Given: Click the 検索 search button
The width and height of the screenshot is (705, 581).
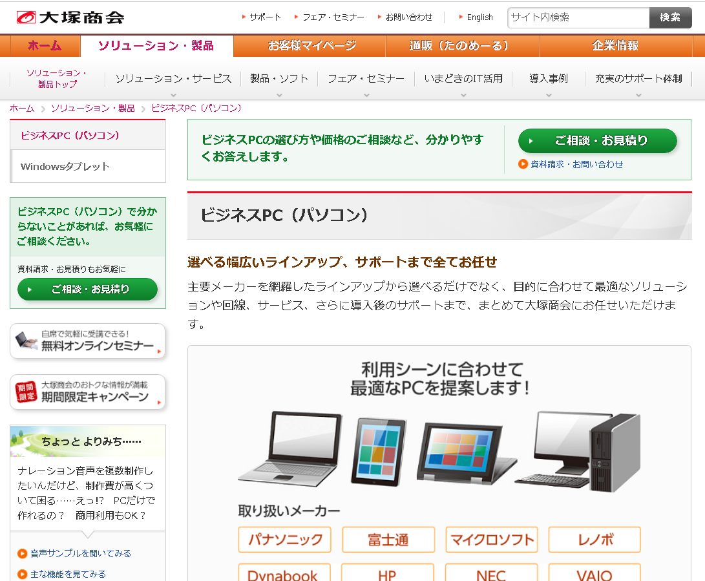Looking at the screenshot, I should point(670,17).
